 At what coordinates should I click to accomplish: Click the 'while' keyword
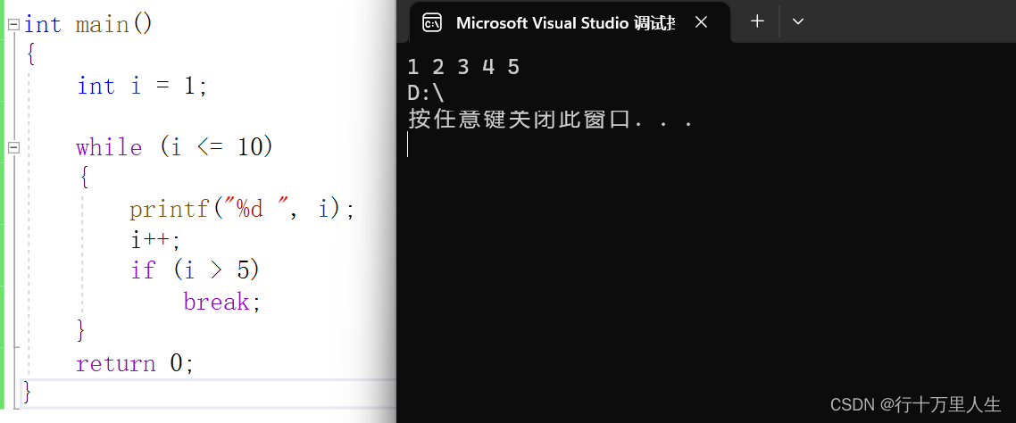pos(109,147)
